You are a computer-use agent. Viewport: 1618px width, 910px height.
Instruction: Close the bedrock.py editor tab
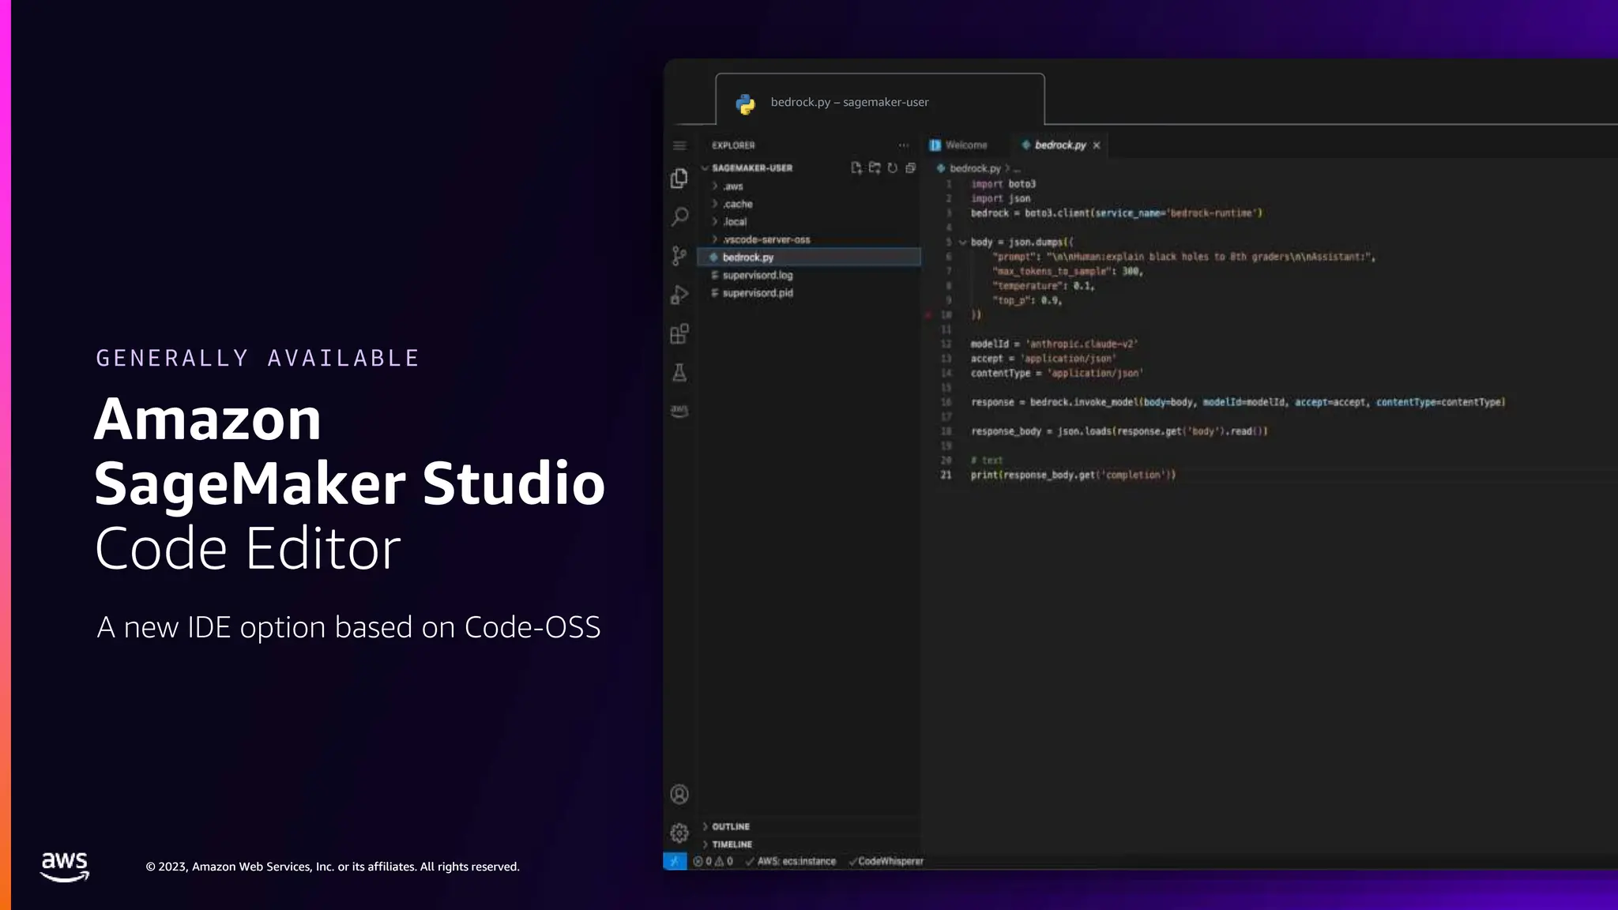coord(1097,145)
